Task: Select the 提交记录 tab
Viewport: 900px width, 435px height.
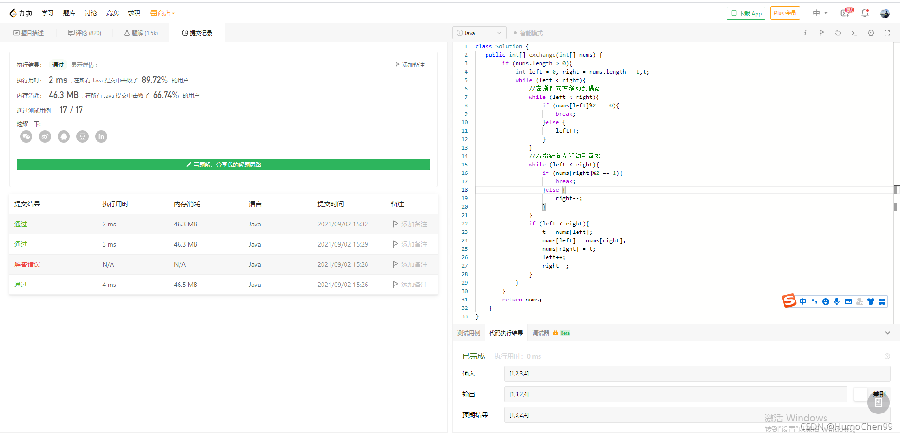Action: [x=197, y=33]
